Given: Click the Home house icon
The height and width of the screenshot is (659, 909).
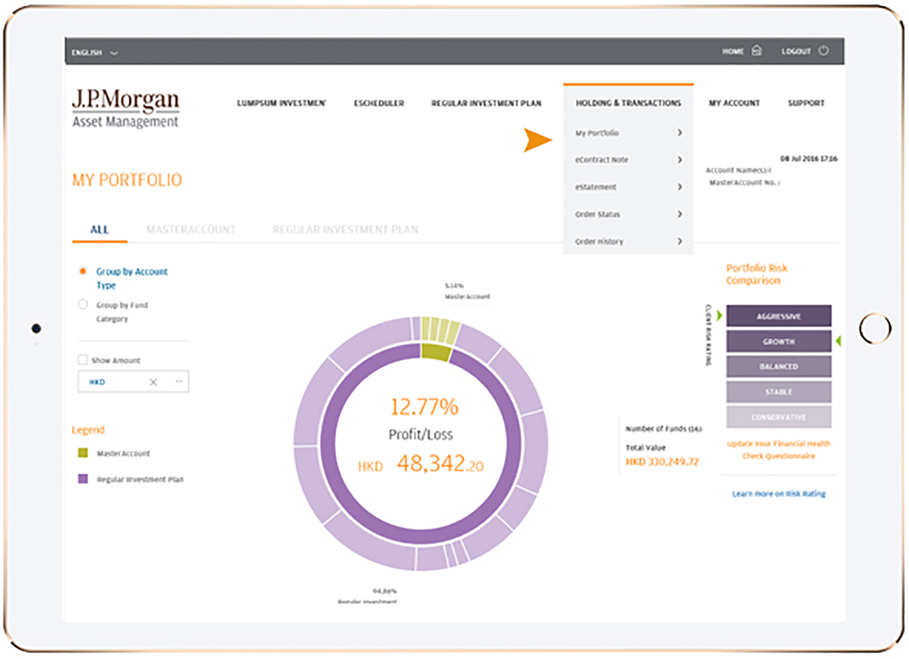Looking at the screenshot, I should point(757,51).
